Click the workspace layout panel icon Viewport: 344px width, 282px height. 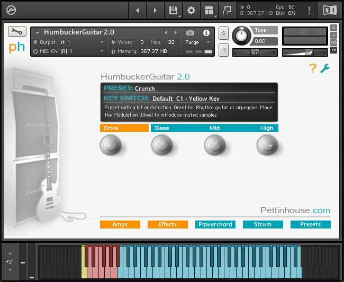point(209,10)
